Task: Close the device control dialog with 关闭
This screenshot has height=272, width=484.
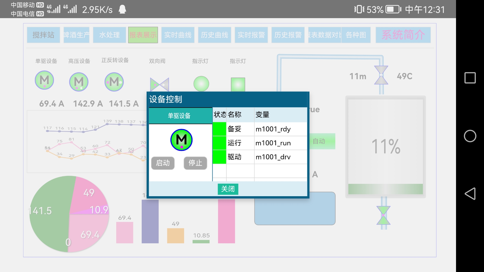Action: (228, 189)
